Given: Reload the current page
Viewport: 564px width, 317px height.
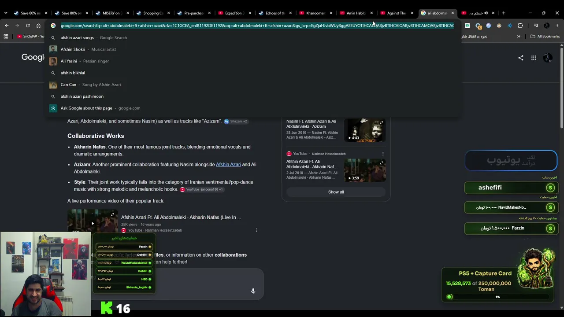Looking at the screenshot, I should tap(28, 26).
